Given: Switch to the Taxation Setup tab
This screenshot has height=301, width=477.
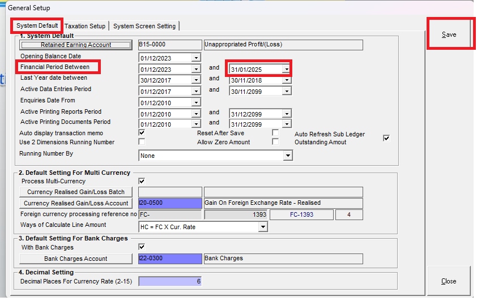Looking at the screenshot, I should [x=85, y=26].
